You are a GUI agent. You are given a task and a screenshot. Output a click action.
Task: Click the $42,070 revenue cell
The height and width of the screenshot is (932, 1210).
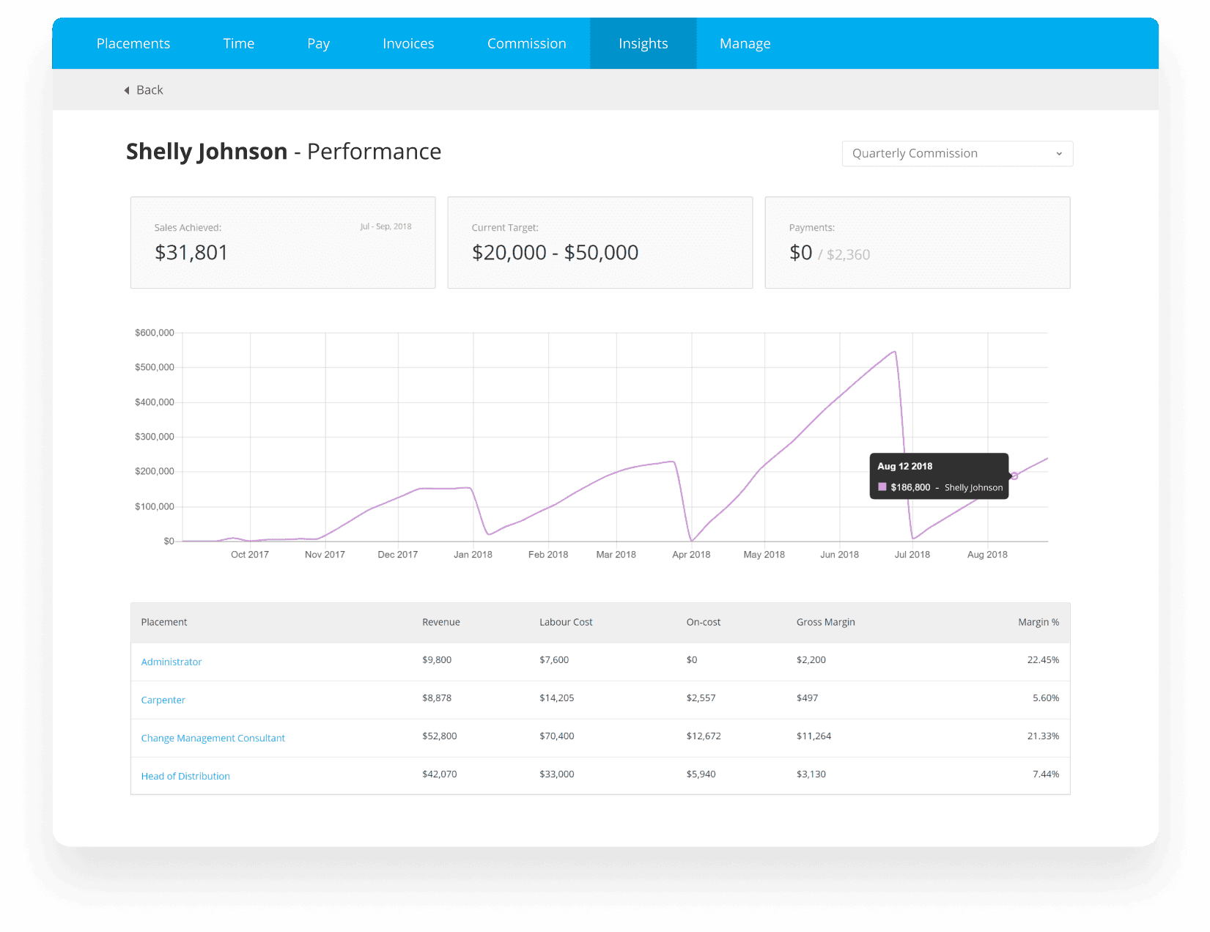click(440, 774)
